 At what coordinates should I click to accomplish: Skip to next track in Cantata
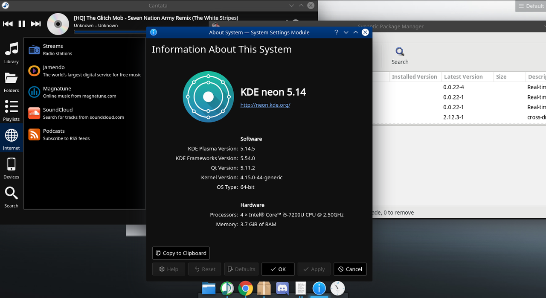pyautogui.click(x=36, y=24)
